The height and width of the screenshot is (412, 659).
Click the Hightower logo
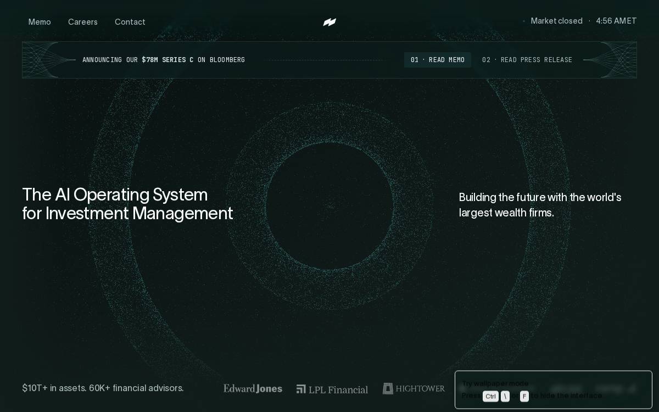click(414, 388)
